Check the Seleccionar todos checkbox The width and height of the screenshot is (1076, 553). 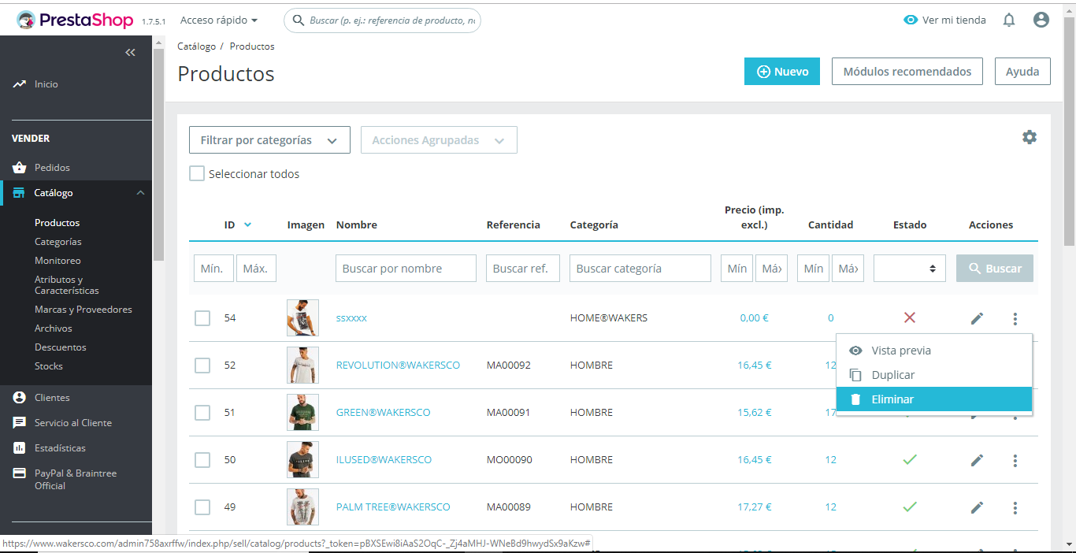point(197,173)
